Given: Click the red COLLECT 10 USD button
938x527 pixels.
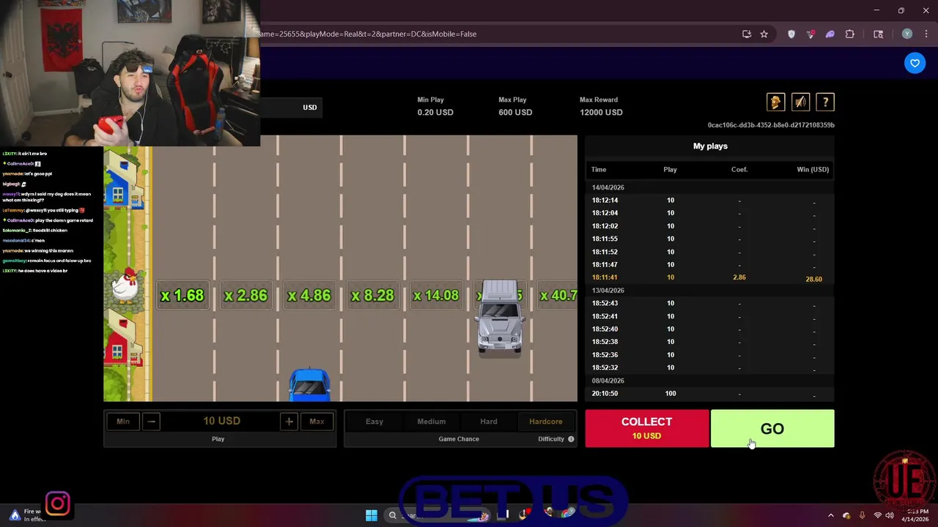Looking at the screenshot, I should point(646,428).
